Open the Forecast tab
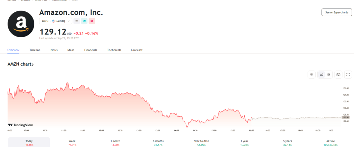Image resolution: width=354 pixels, height=147 pixels. 137,50
